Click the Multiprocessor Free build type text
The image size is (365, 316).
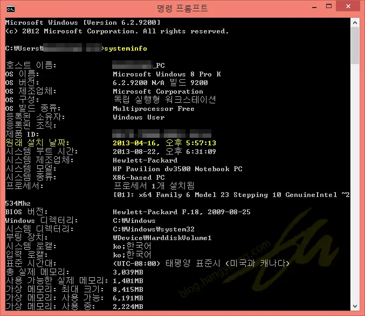153,109
